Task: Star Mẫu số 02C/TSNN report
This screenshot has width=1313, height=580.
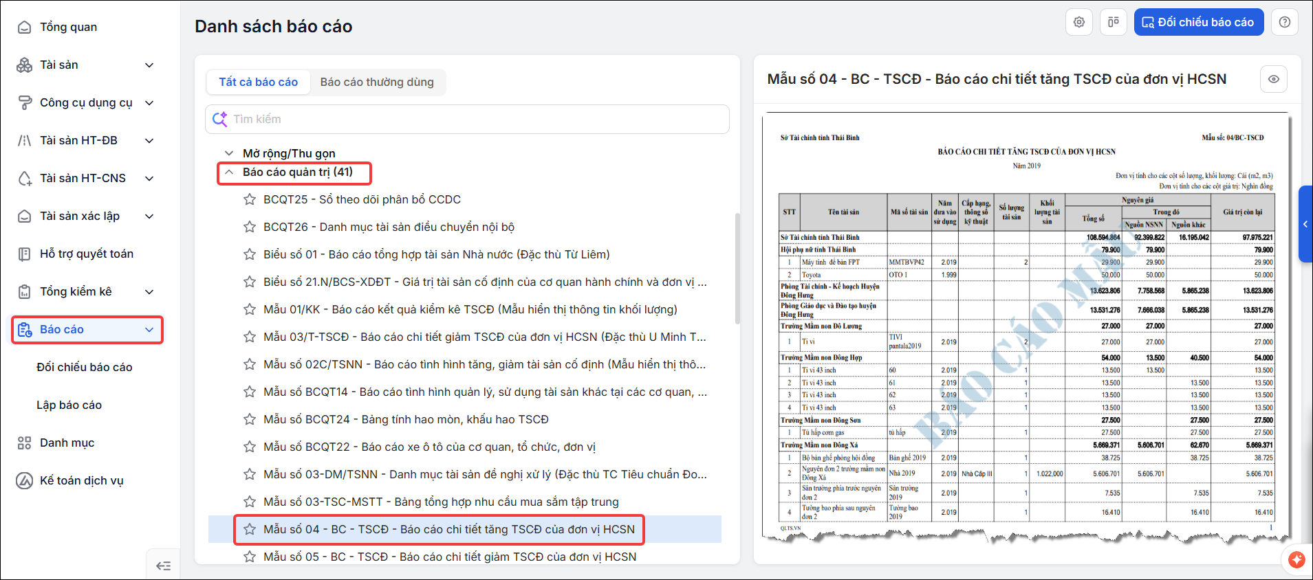Action: [250, 364]
